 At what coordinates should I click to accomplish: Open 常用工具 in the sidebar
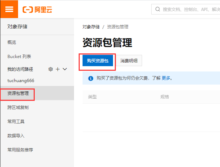16,122
